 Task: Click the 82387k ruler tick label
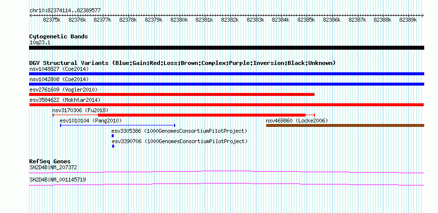click(357, 20)
